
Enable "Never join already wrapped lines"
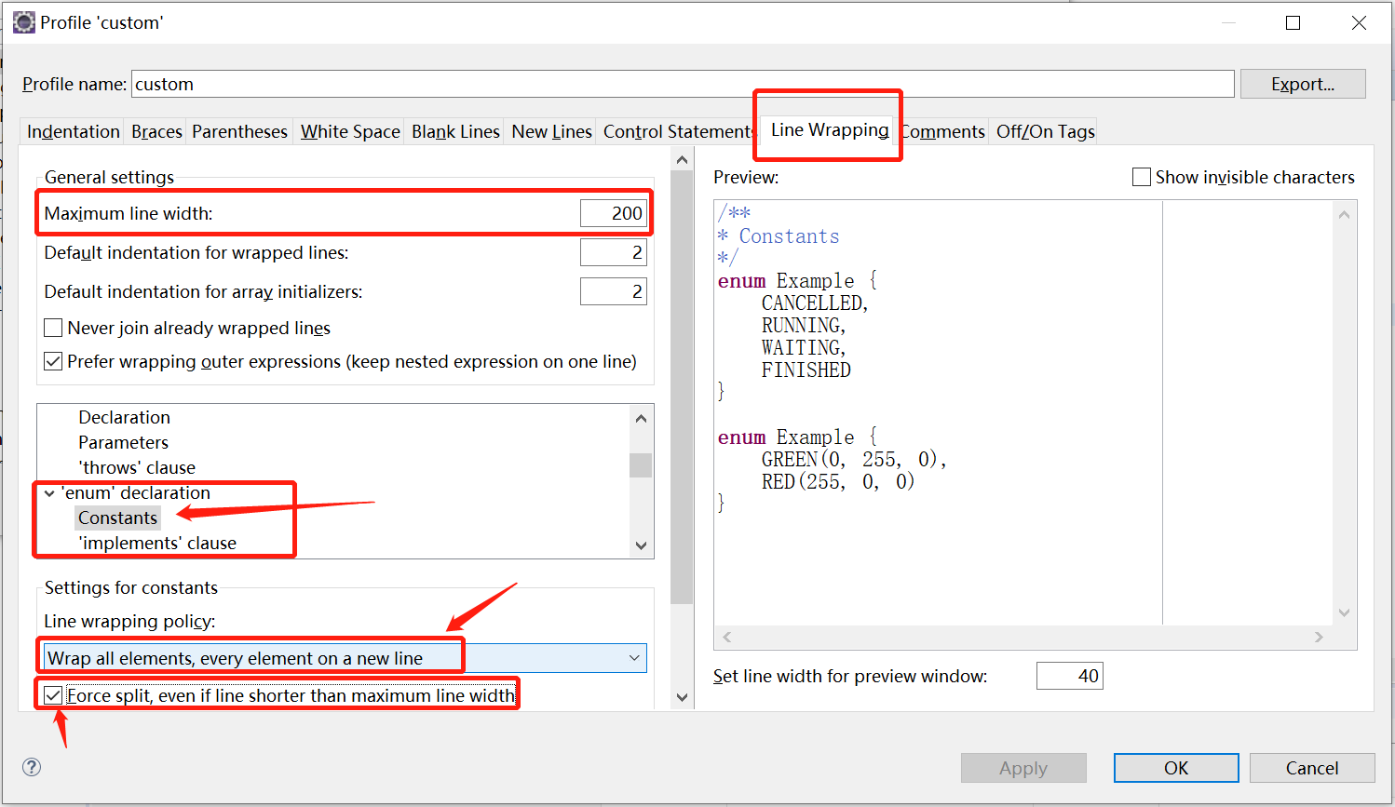click(x=53, y=328)
